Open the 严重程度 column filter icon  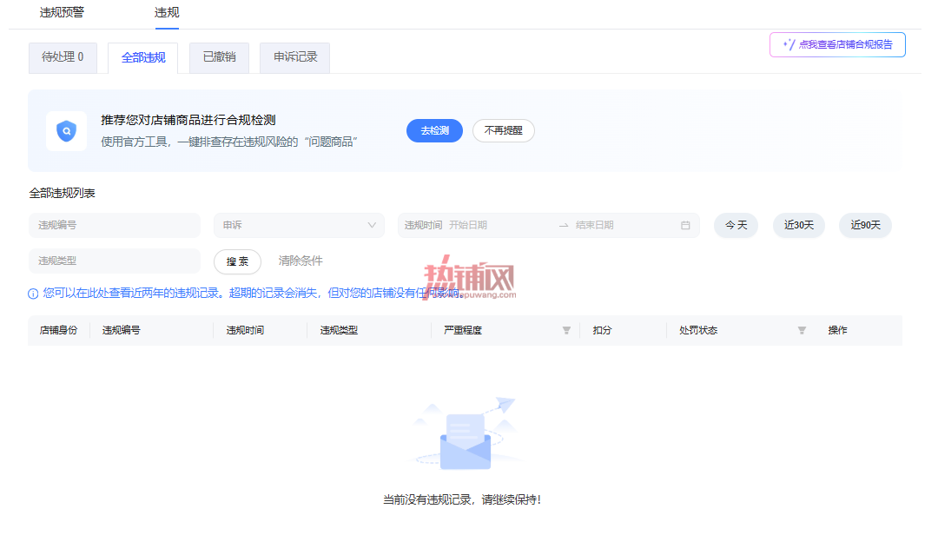[566, 331]
